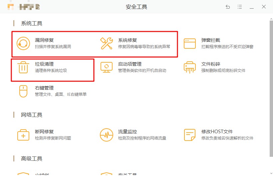
Task: Click the 断网修复 first-aid kit icon
Action: [23, 135]
